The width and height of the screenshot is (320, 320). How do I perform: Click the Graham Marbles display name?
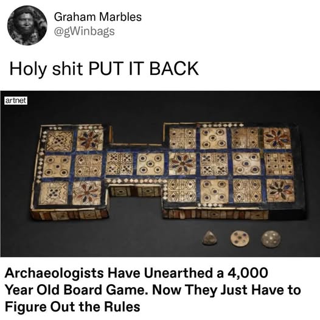[x=98, y=17]
